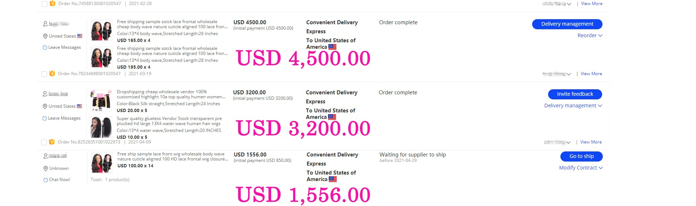Click the shield icon beside Order No.782446
The image size is (696, 206).
[52, 73]
